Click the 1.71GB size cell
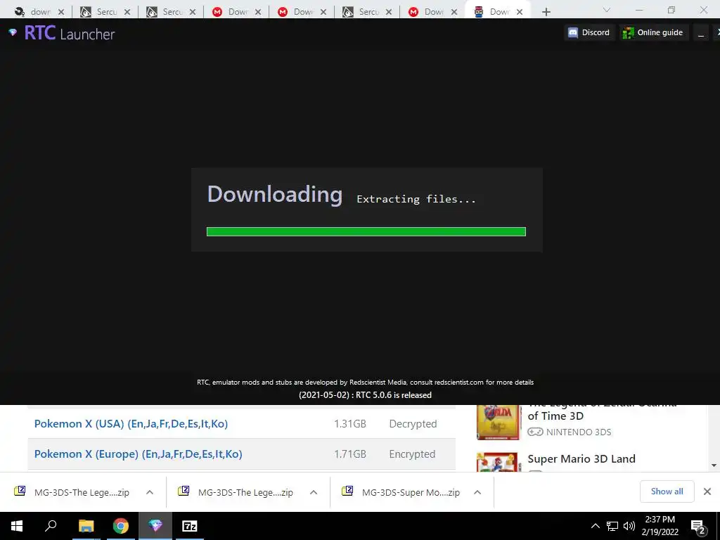720x540 pixels. [350, 454]
